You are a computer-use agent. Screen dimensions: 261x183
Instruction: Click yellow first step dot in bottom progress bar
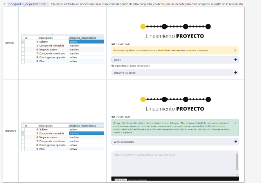point(143,99)
